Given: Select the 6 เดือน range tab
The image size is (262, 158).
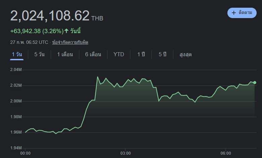Looking at the screenshot, I should [93, 55].
